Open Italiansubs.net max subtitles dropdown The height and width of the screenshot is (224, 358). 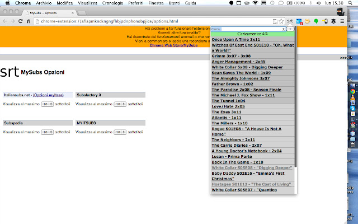point(48,104)
